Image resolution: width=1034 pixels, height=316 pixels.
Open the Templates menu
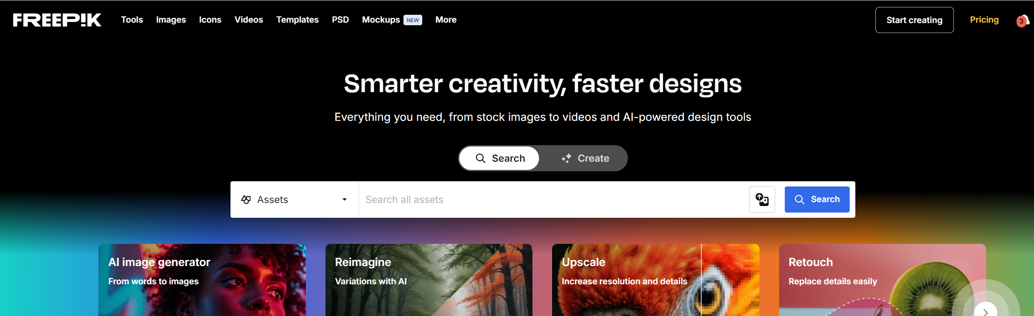(x=297, y=20)
